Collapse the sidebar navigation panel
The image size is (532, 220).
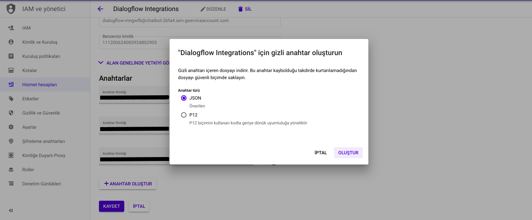point(11,211)
